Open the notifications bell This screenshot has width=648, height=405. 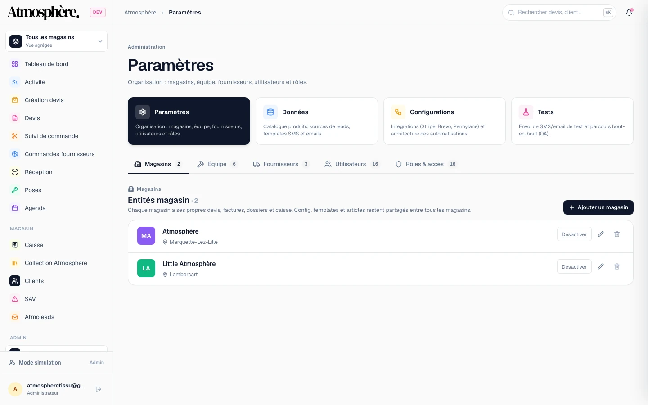click(629, 13)
